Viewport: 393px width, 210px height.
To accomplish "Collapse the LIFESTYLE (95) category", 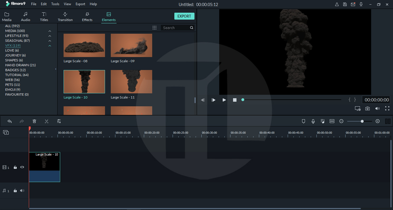I will point(50,36).
